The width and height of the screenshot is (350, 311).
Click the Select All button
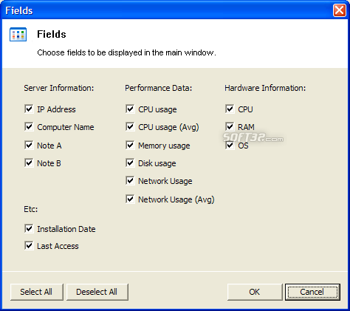click(x=37, y=292)
